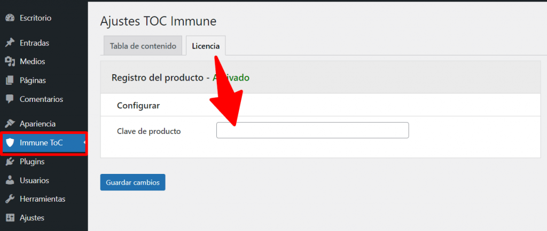Click the Entradas pushpin icon
The width and height of the screenshot is (547, 231).
[x=10, y=43]
